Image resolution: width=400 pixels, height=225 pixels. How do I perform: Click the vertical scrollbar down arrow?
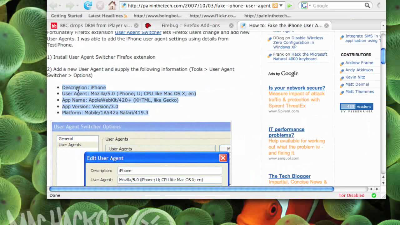tap(383, 183)
